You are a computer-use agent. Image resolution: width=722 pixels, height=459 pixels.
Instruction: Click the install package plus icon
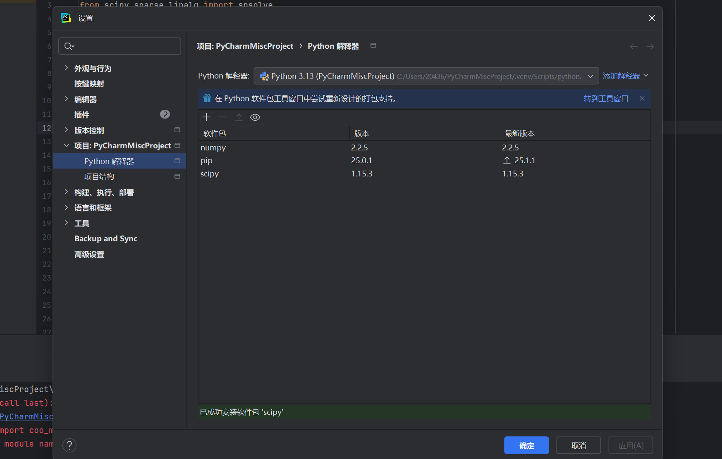click(x=206, y=117)
